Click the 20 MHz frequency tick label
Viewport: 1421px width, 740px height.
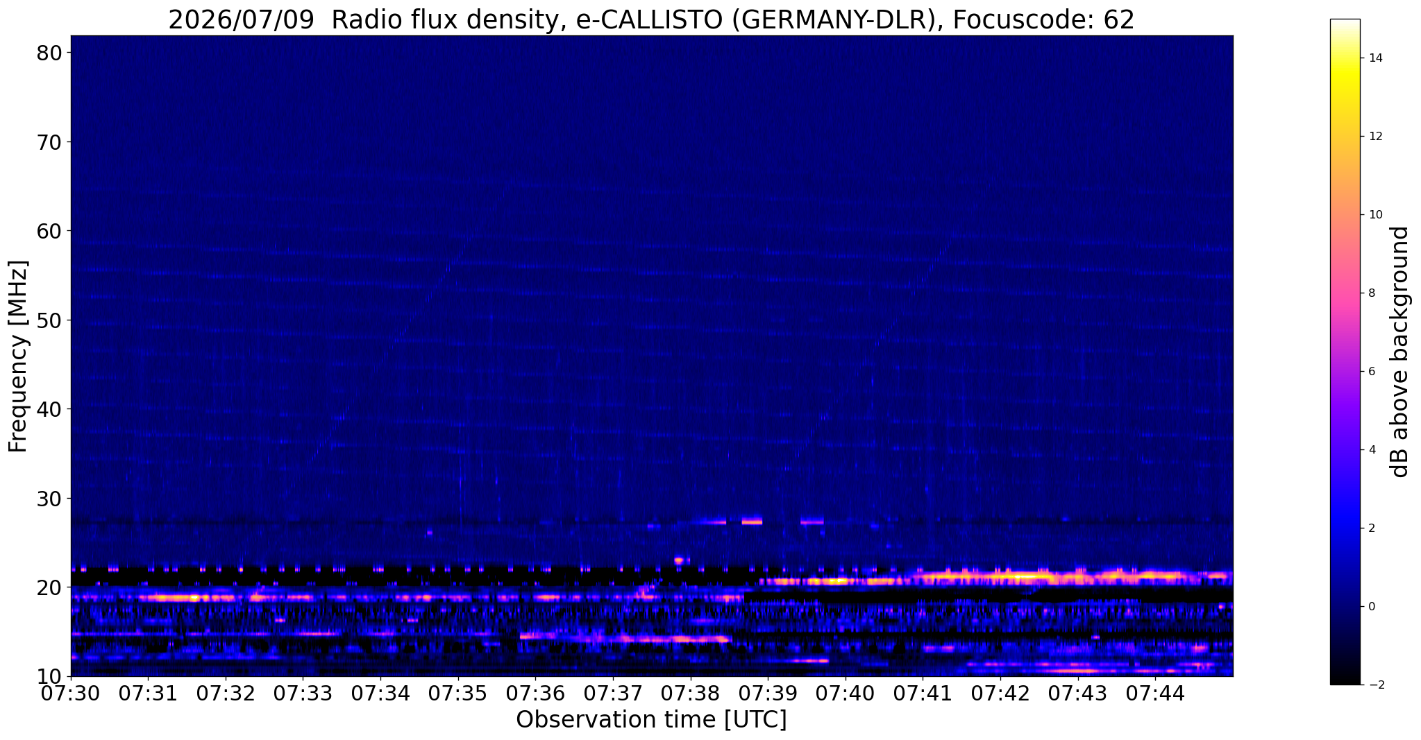point(49,587)
